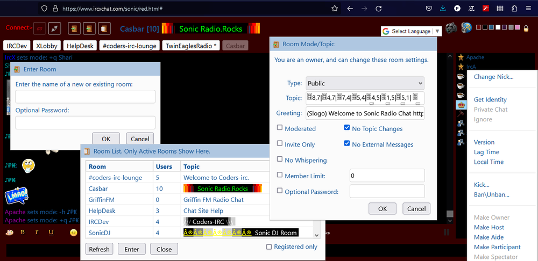Screen dimensions: 538x261
Task: Enable the Optional Password checkbox in Room Mode
Action: (x=280, y=191)
